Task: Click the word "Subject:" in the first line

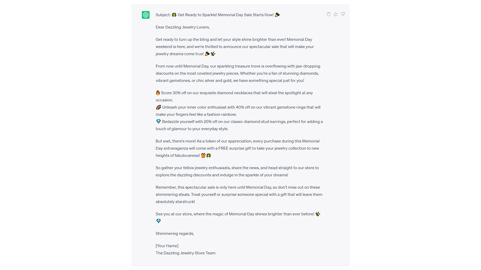Action: click(x=163, y=15)
